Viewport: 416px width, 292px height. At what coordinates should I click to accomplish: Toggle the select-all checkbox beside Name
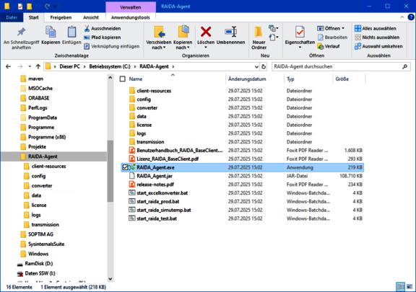(123, 79)
